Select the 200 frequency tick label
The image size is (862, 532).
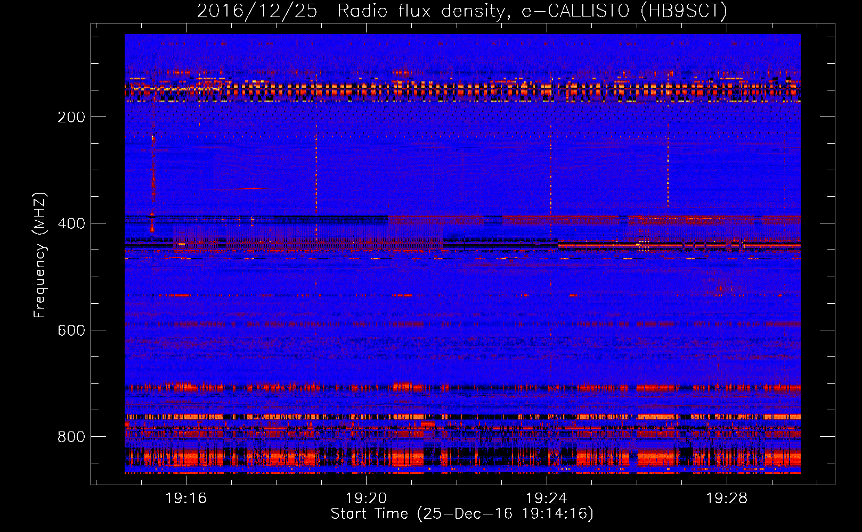(x=71, y=117)
